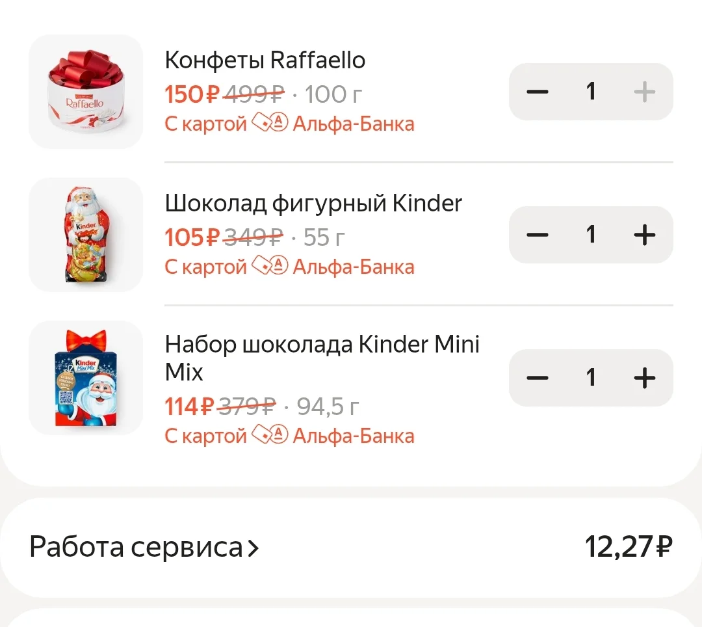Tap the Alfa-Bank card icon under Raffaello

(270, 122)
